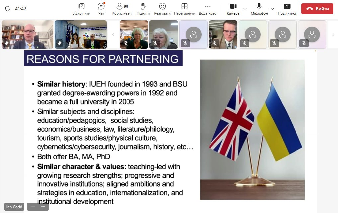Select video of man in tan jacket
The height and width of the screenshot is (213, 338).
tap(223, 35)
